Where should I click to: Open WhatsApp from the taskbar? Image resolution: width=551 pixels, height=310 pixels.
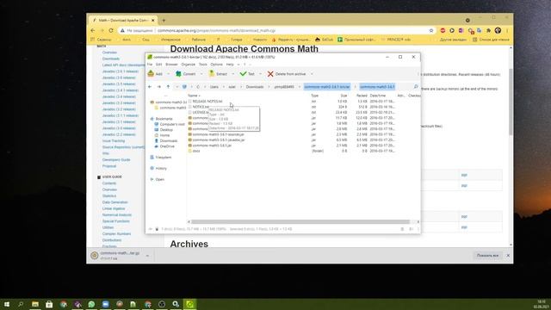(91, 304)
